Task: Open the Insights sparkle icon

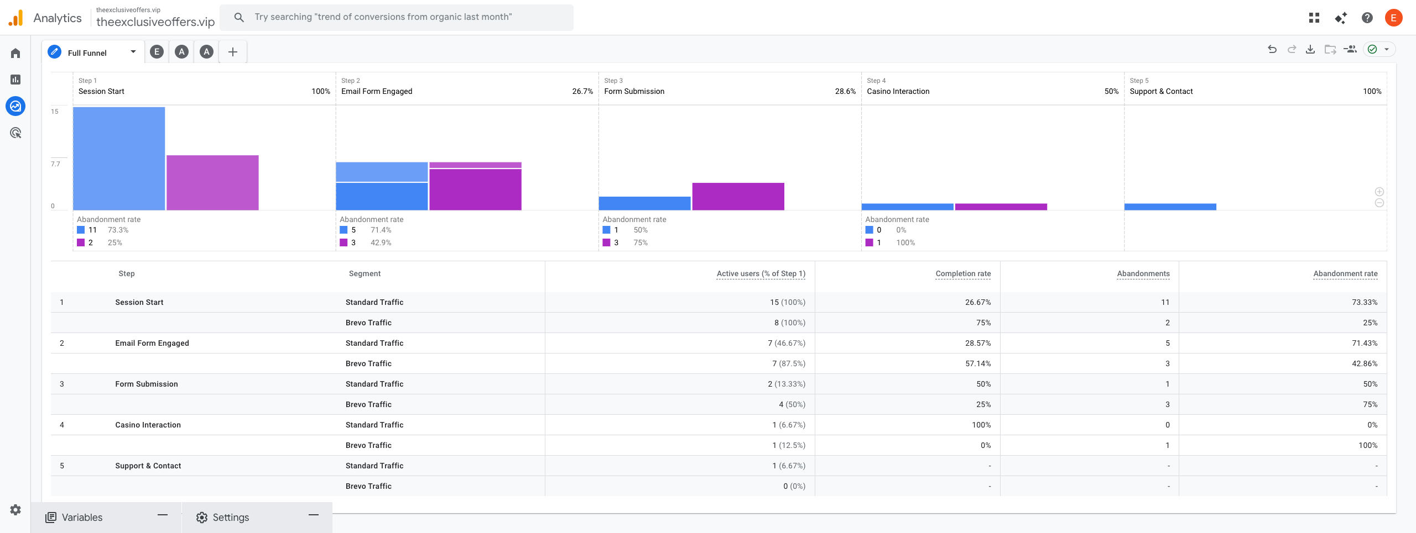Action: click(1341, 18)
